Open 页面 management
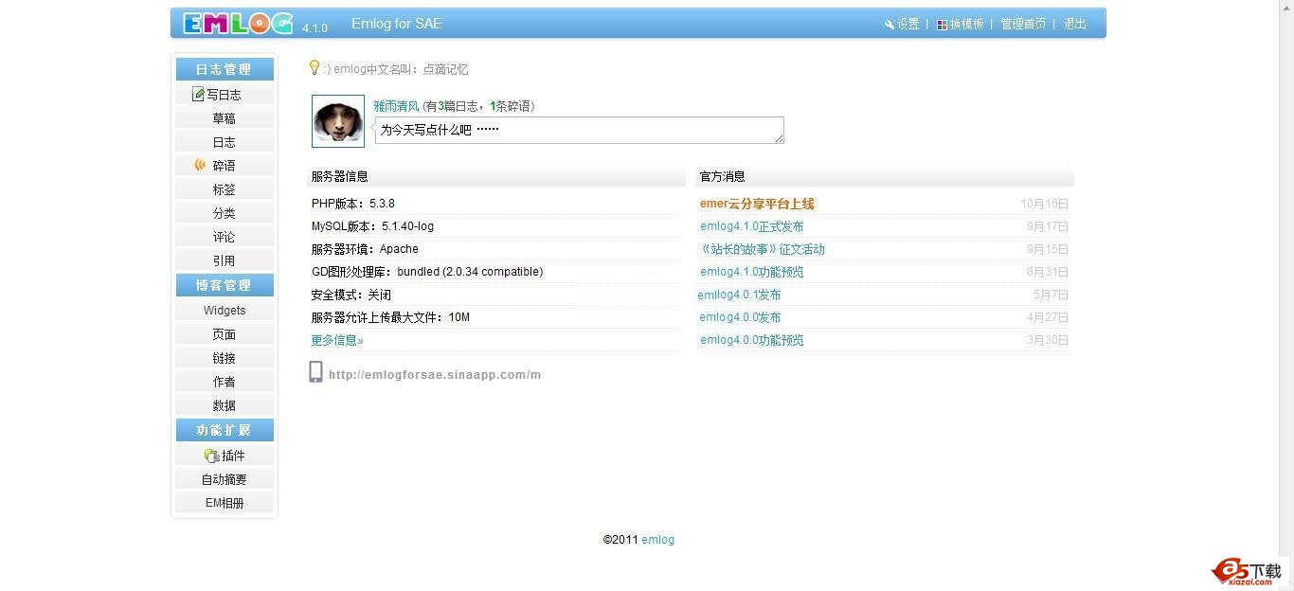 click(225, 334)
